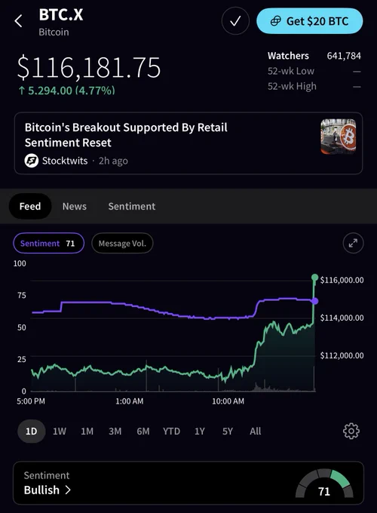
Task: Click the BTC.X ticker title
Action: point(61,15)
